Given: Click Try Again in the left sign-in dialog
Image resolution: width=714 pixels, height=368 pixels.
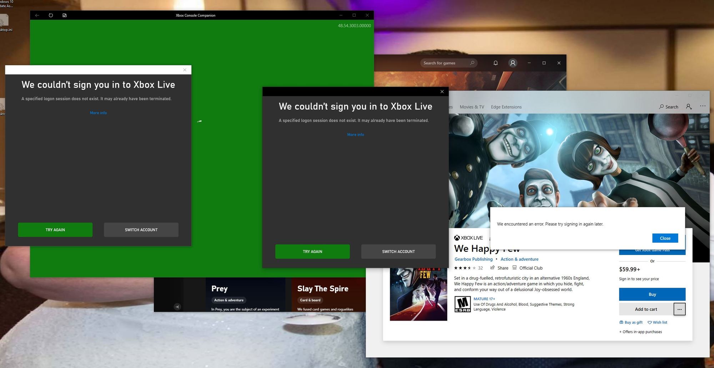Looking at the screenshot, I should (55, 230).
